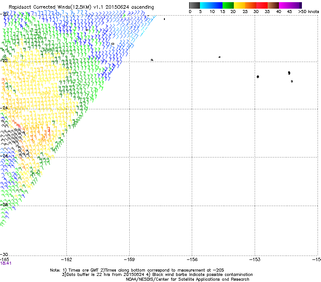
Task: Click the -22 latitude axis label
Action: (4, 61)
